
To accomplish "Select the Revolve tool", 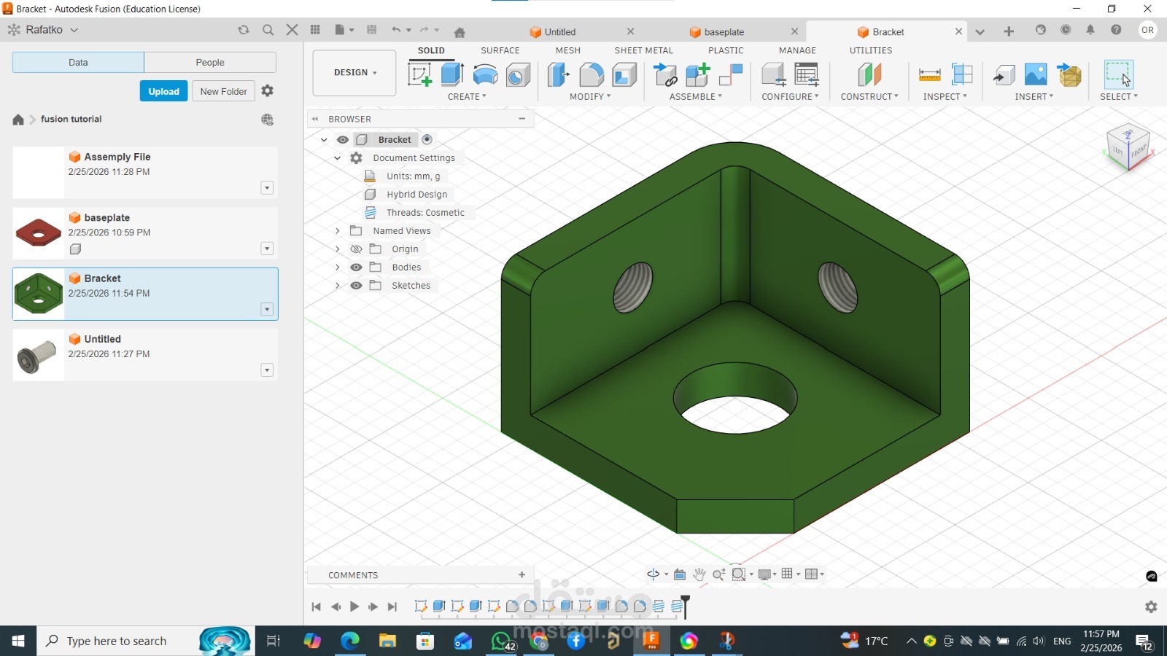I will pos(485,74).
